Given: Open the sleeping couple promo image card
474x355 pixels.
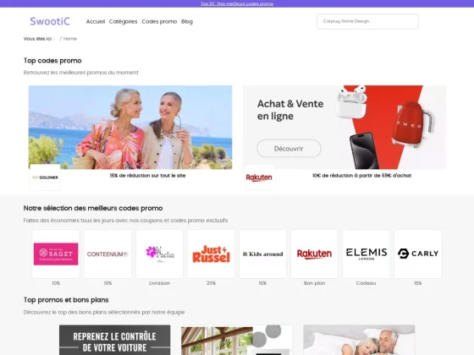Looking at the screenshot, I should pos(359,340).
